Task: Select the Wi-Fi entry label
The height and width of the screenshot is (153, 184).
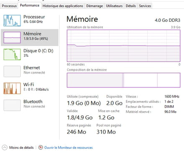Action: (28, 84)
